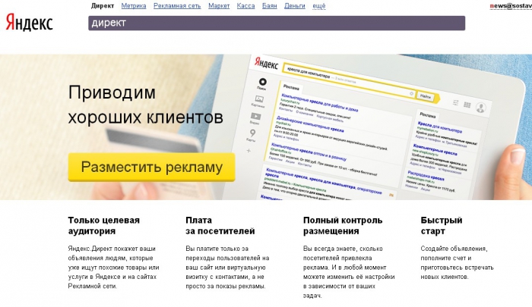The height and width of the screenshot is (307, 532).
Task: Click the paragraph starting Создайте объявления
Action: tap(457, 263)
